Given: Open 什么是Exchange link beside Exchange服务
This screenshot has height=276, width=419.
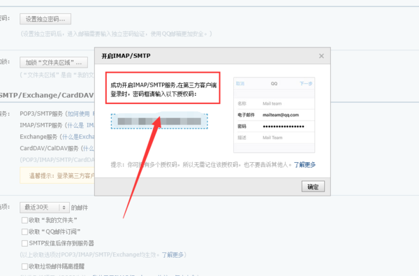Looking at the screenshot, I should click(78, 137).
